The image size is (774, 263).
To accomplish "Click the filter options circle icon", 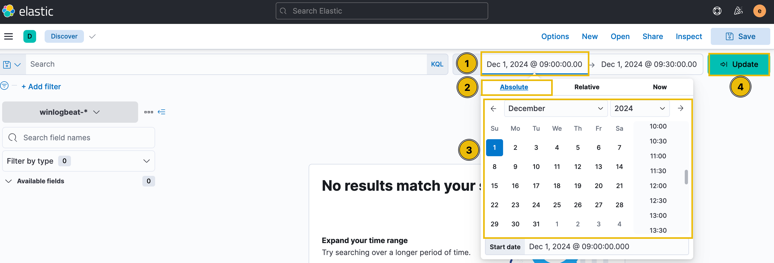I will pos(4,86).
